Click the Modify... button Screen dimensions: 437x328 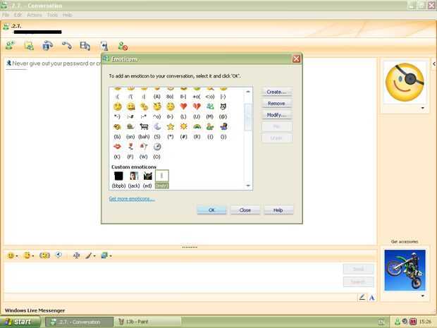pos(276,115)
